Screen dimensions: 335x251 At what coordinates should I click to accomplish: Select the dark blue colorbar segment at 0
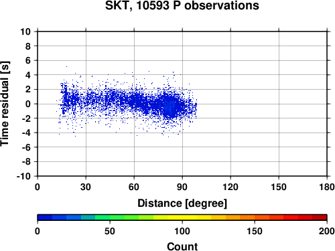pos(45,218)
